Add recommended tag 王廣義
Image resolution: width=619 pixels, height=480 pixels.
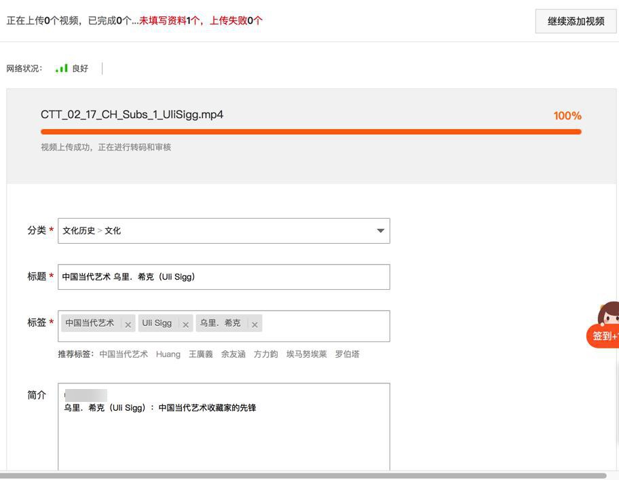pos(200,354)
